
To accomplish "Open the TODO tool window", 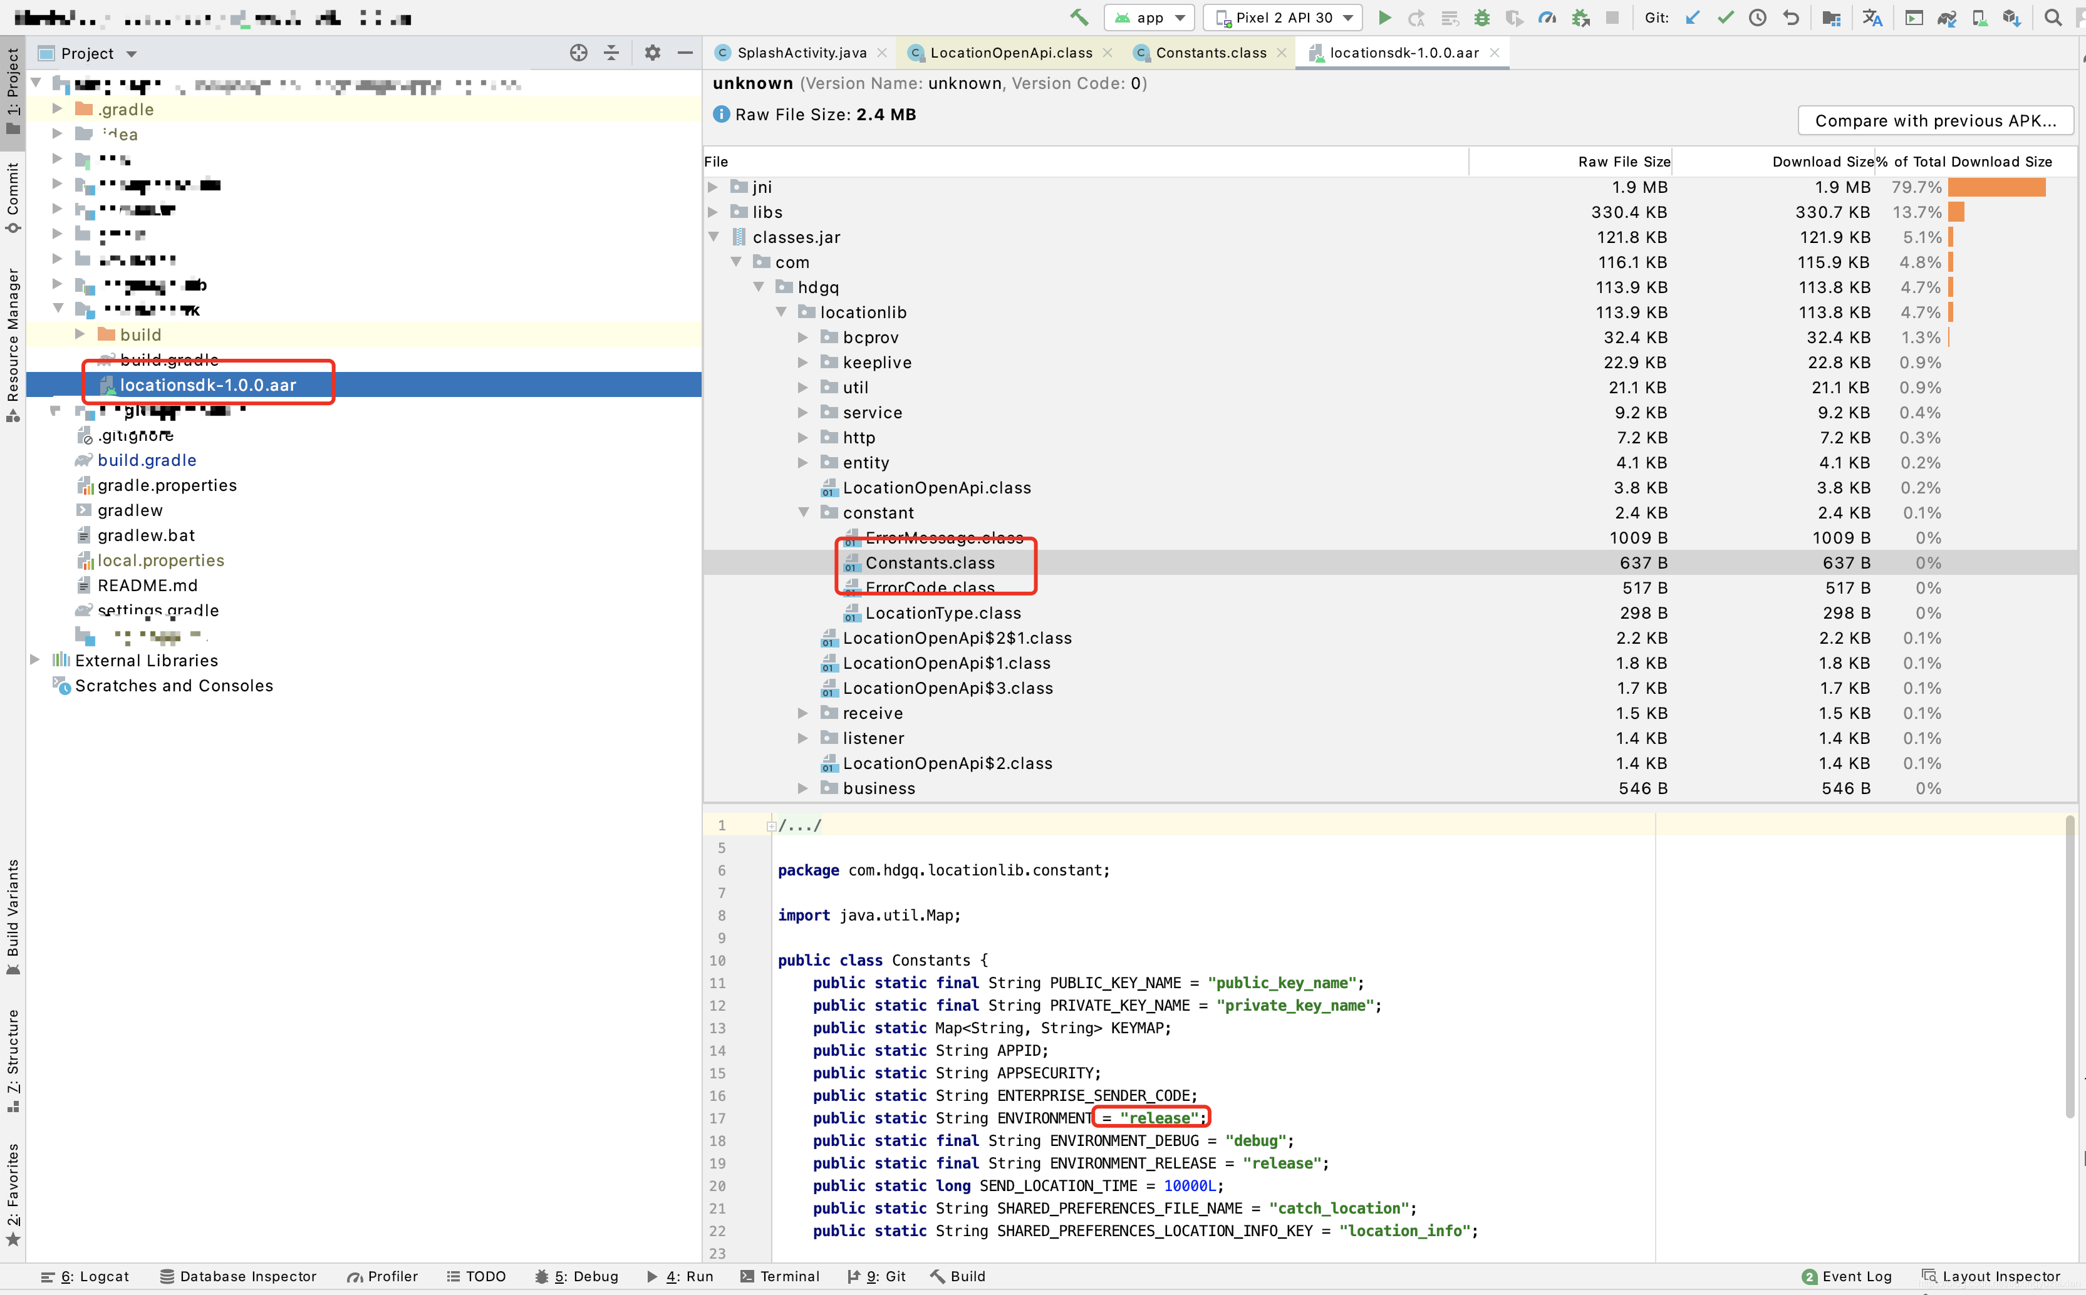I will tap(476, 1276).
